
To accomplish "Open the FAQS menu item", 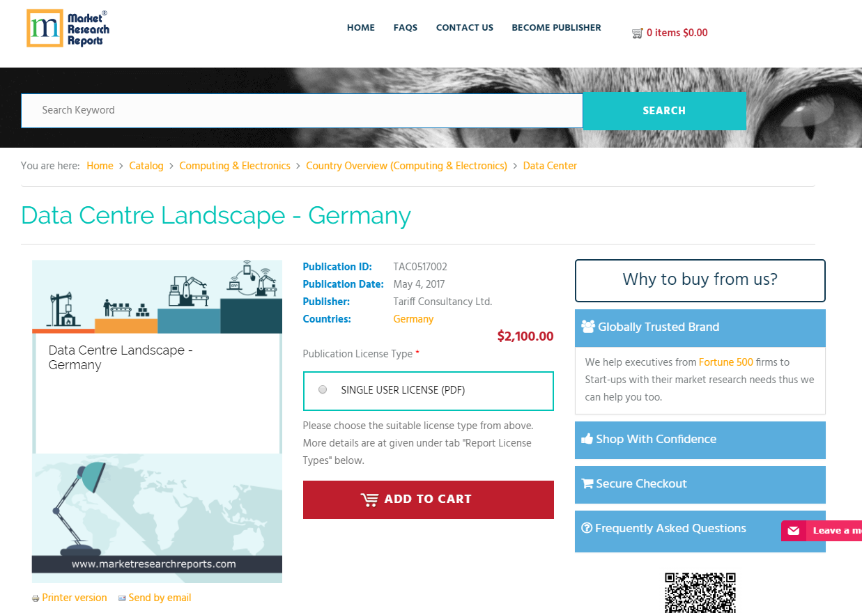I will pyautogui.click(x=405, y=28).
